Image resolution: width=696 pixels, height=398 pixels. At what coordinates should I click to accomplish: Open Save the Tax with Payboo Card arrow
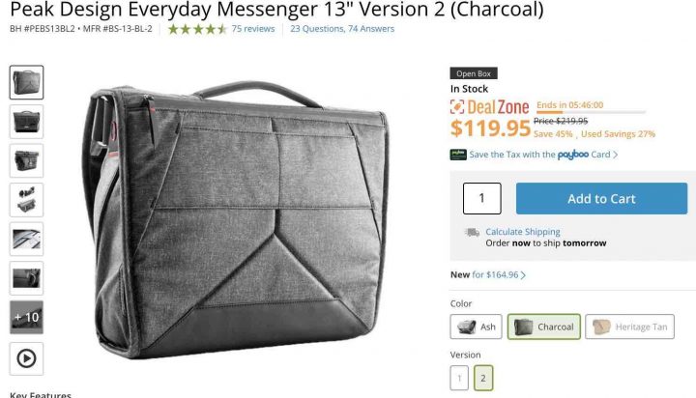tap(615, 155)
